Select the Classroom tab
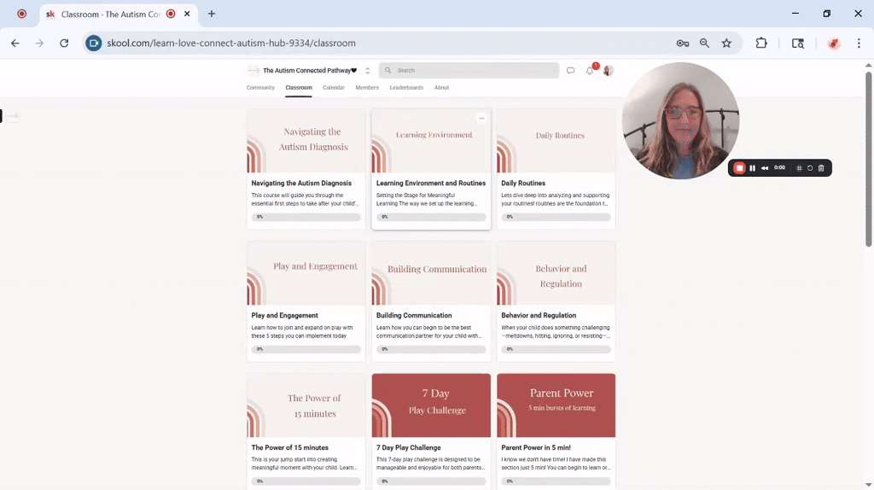This screenshot has width=874, height=490. tap(299, 88)
